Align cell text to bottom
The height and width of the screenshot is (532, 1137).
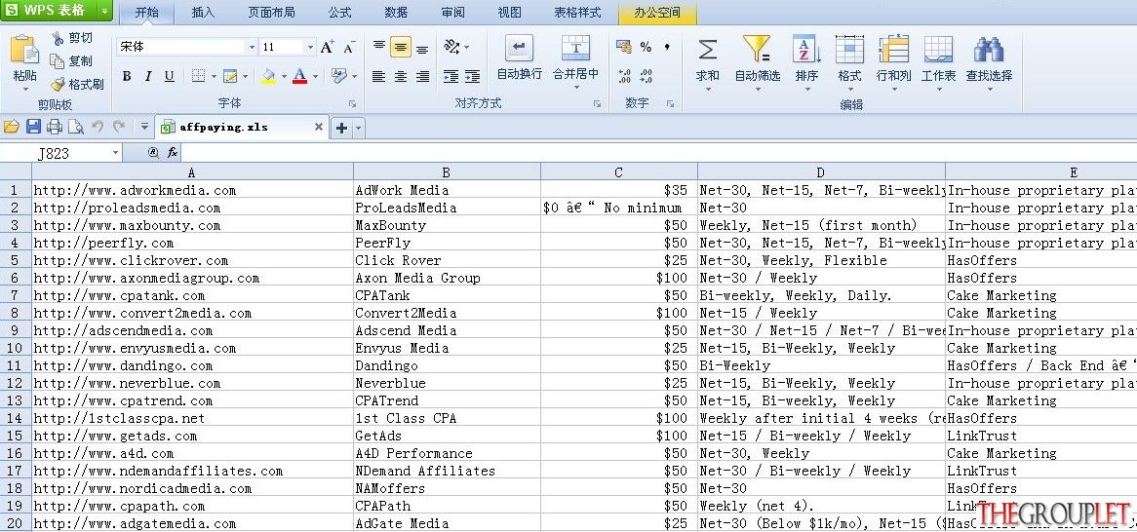(x=423, y=48)
